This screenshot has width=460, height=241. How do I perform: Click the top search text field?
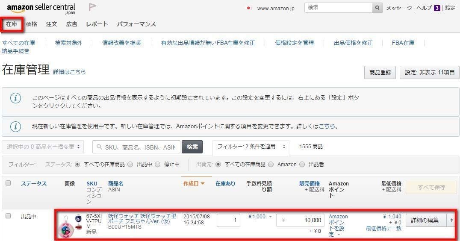[x=339, y=8]
